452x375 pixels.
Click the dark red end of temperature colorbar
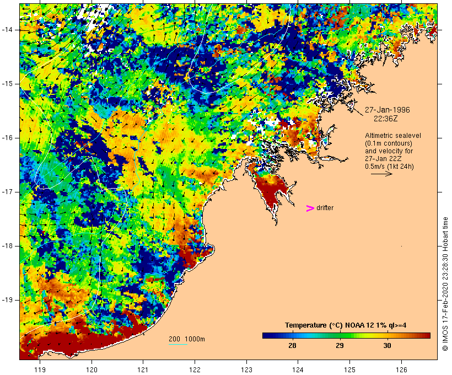(426, 335)
